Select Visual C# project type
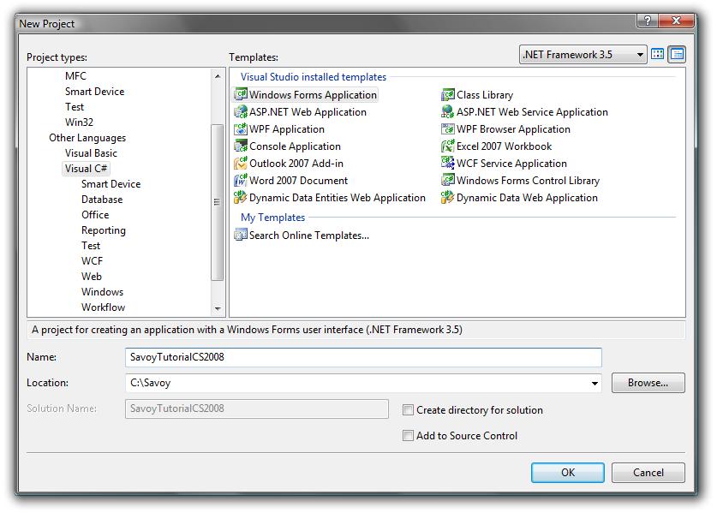This screenshot has width=717, height=513. pyautogui.click(x=86, y=168)
